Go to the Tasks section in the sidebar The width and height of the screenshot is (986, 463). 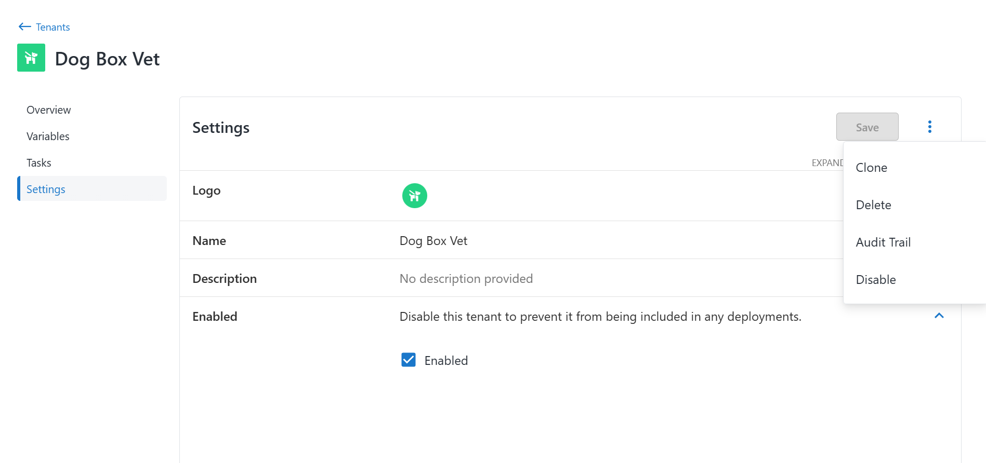pyautogui.click(x=38, y=162)
